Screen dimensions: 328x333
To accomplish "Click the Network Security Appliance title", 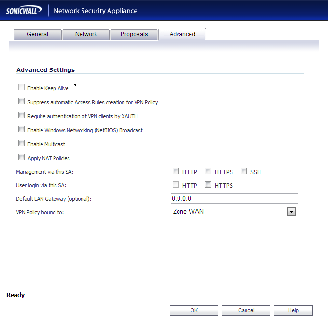I will pos(96,11).
